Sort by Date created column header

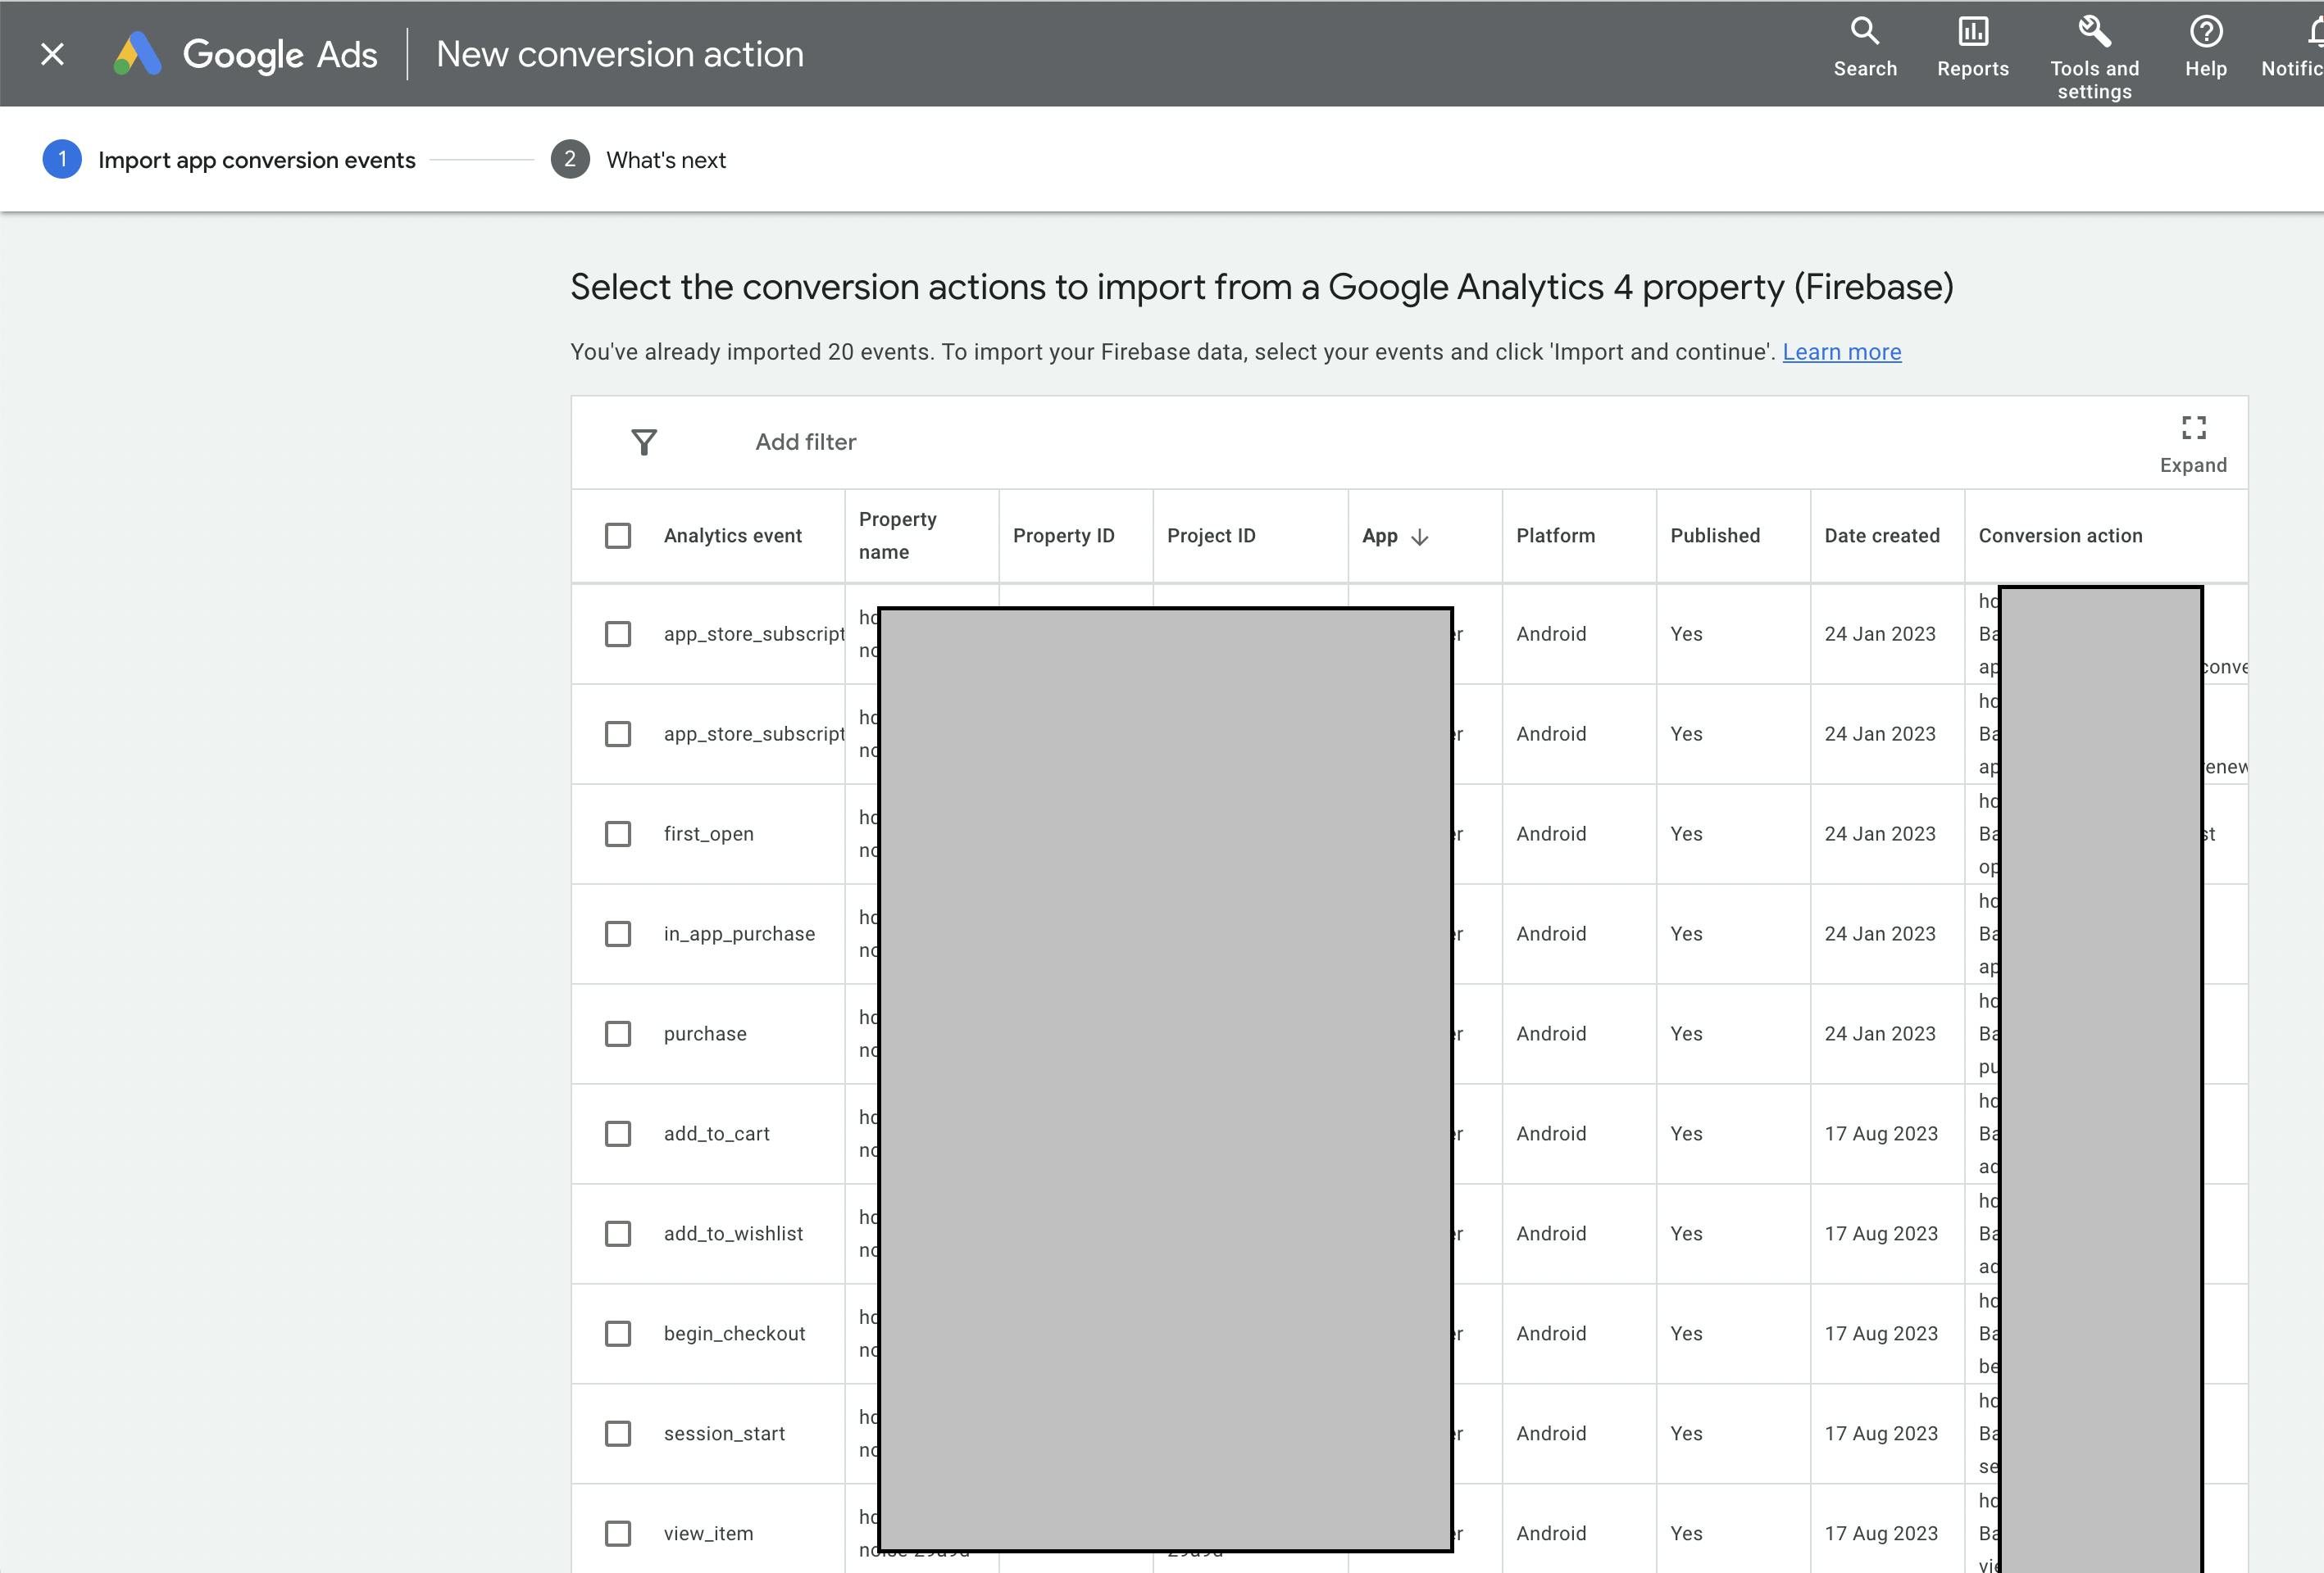1881,536
